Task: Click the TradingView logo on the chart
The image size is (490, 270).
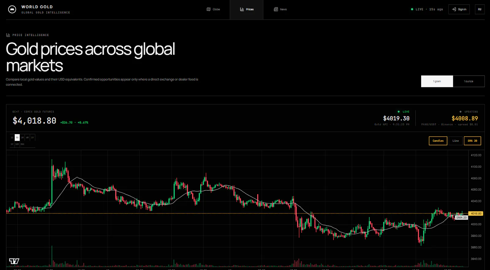Action: pyautogui.click(x=14, y=261)
